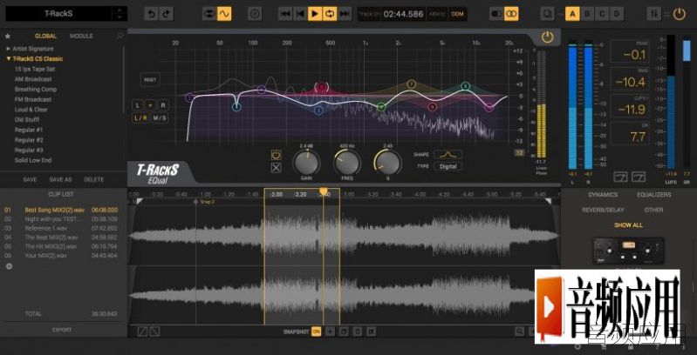
Task: Jump to next track with fast-forward button
Action: coord(345,14)
